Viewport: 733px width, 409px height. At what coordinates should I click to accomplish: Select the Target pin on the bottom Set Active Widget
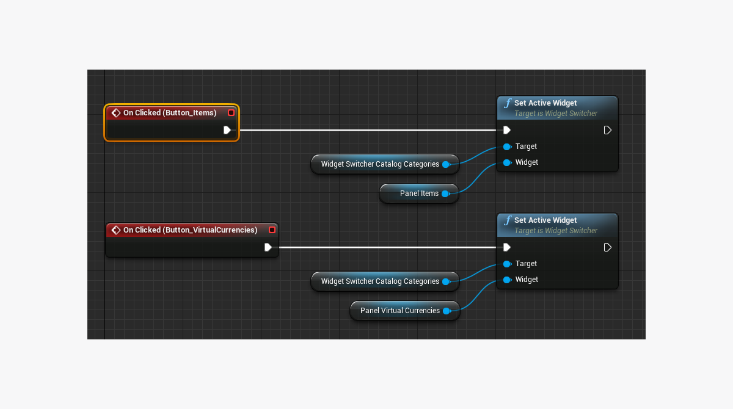pyautogui.click(x=507, y=264)
